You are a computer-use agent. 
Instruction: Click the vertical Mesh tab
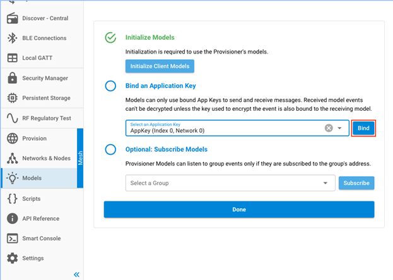tap(80, 158)
